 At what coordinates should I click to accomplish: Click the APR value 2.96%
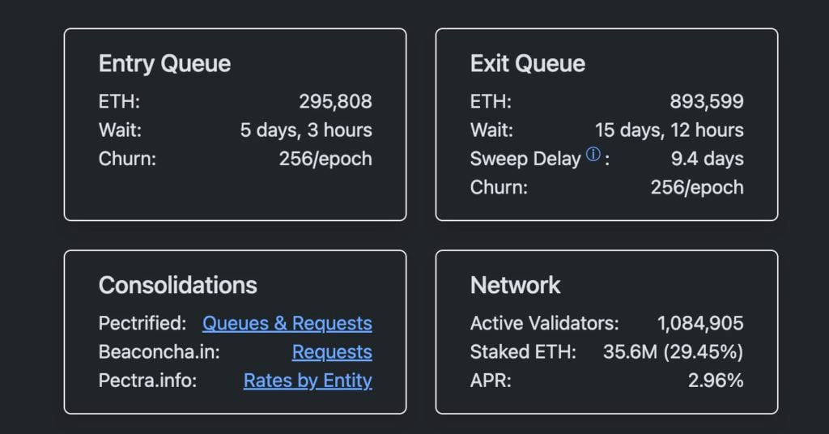tap(716, 380)
